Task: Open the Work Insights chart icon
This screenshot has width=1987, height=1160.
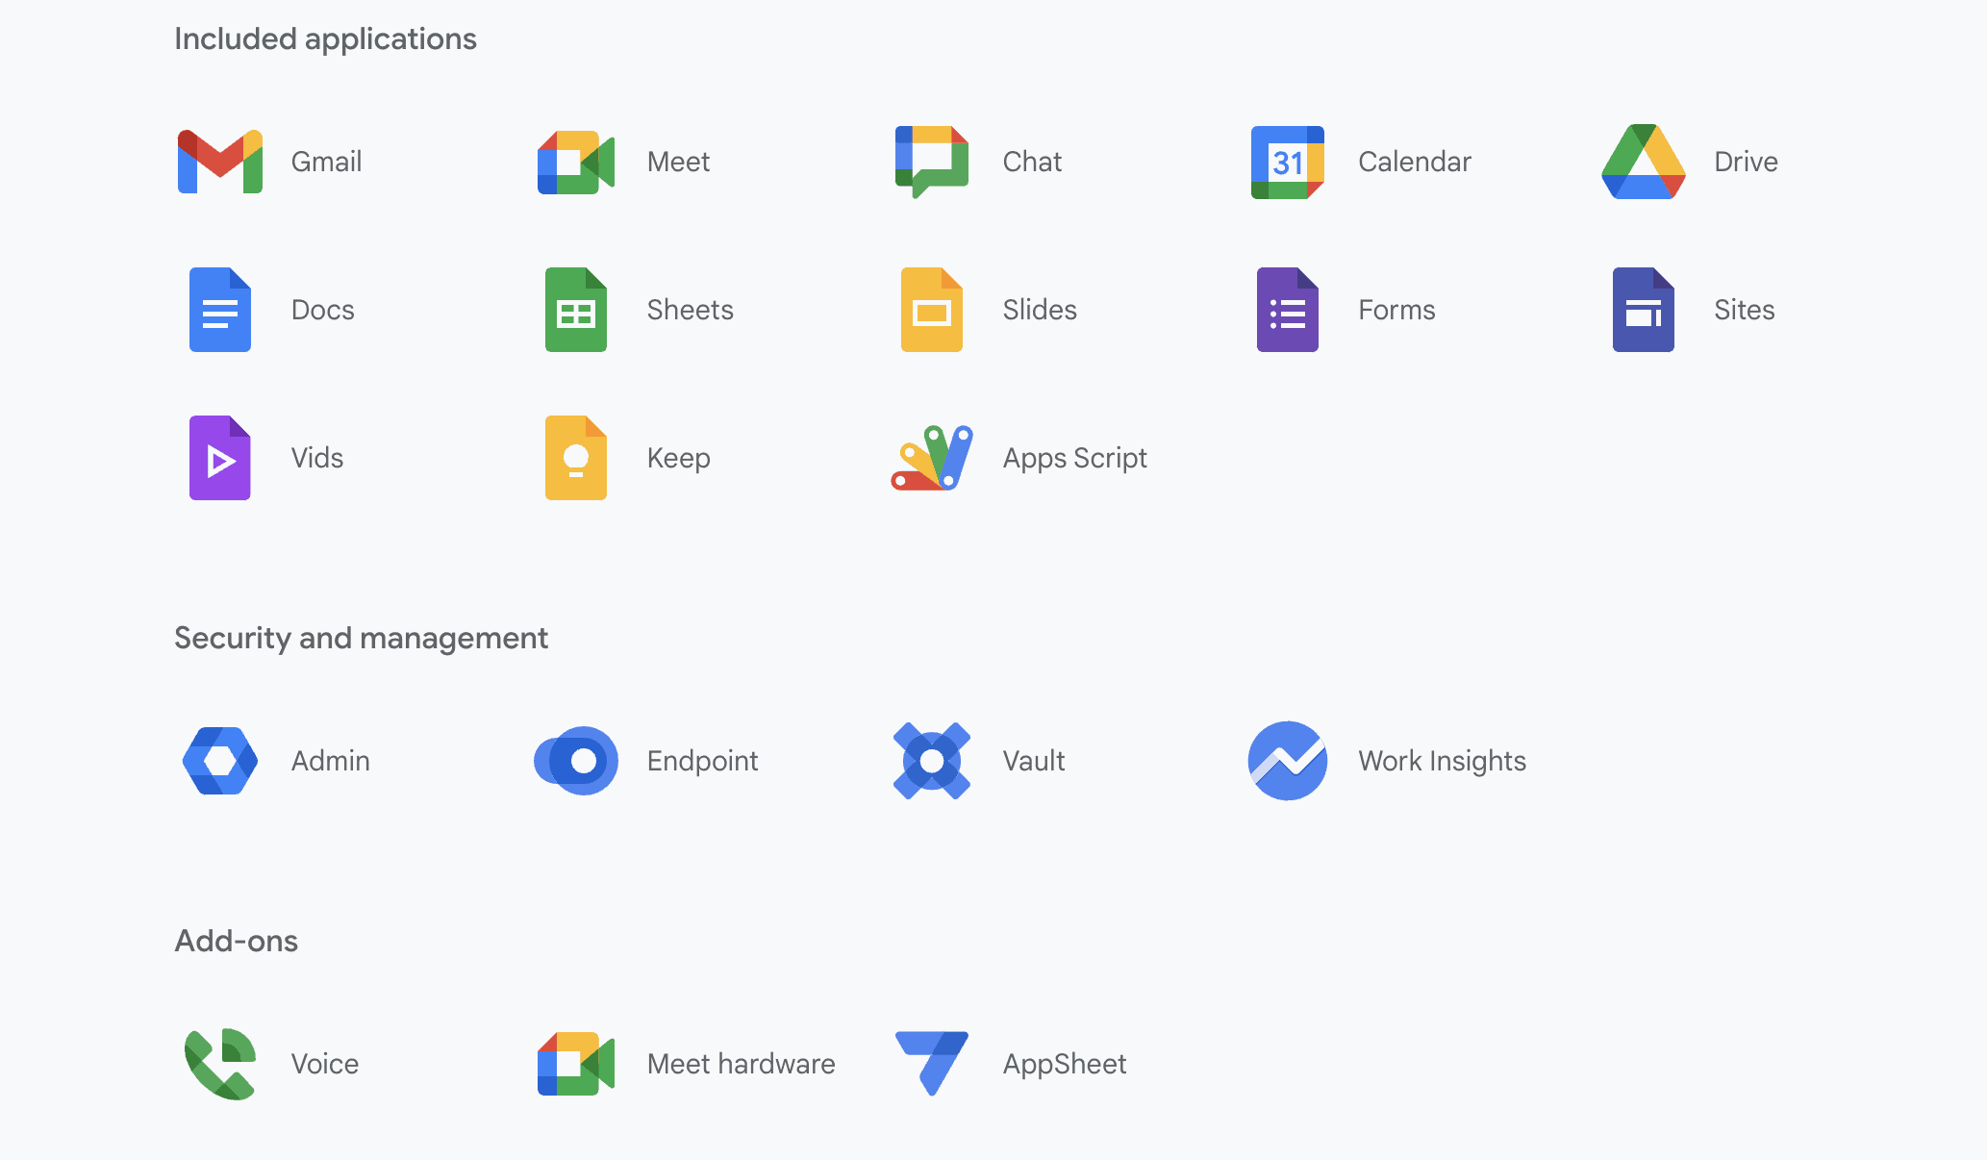Action: click(x=1288, y=761)
